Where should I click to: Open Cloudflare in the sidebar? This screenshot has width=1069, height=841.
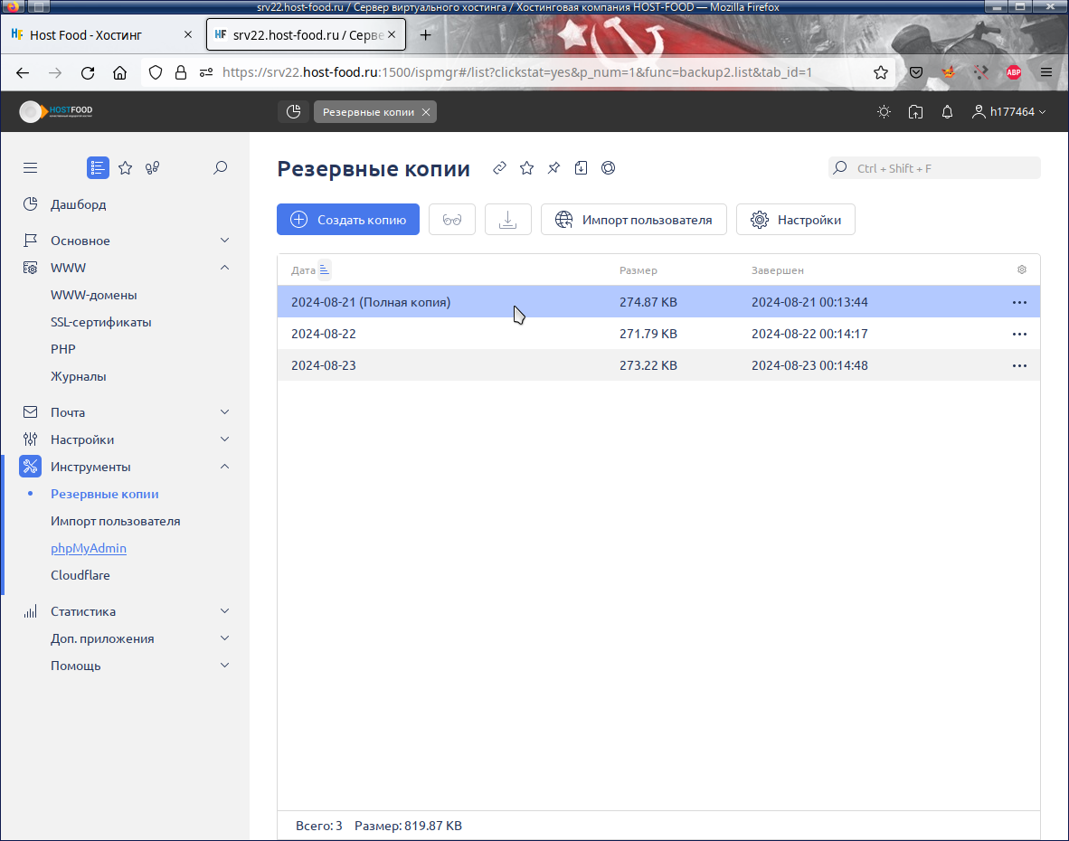coord(80,575)
